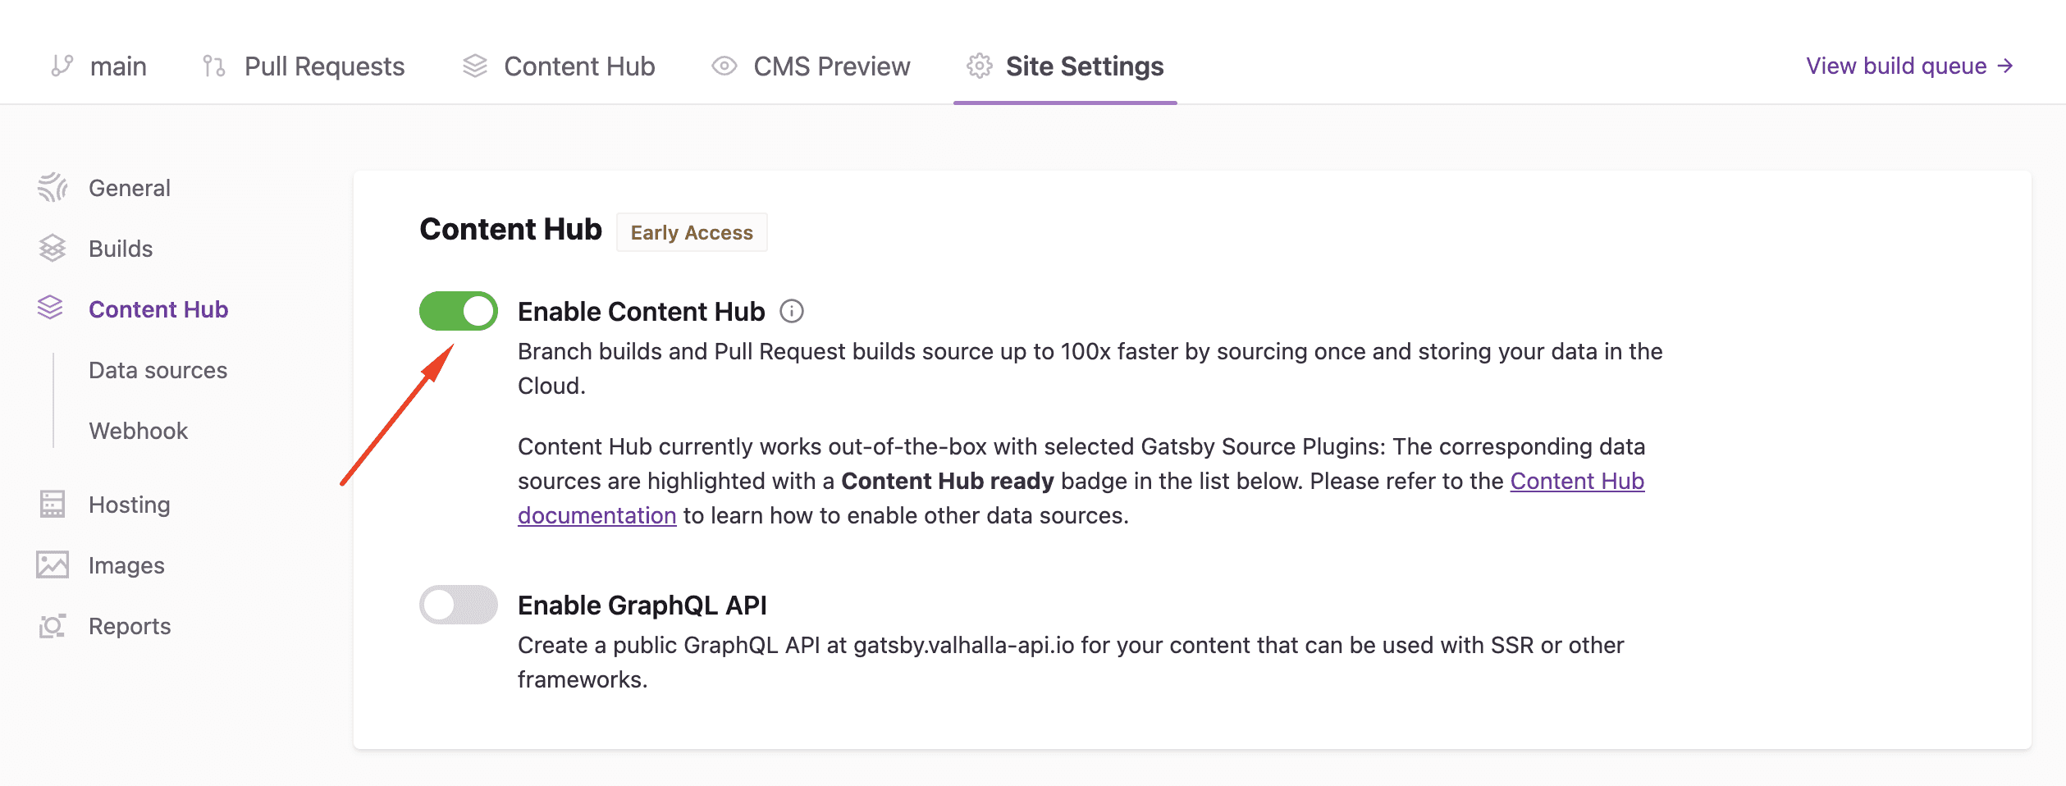Select the Webhook sub-item in sidebar
This screenshot has height=786, width=2066.
point(138,431)
